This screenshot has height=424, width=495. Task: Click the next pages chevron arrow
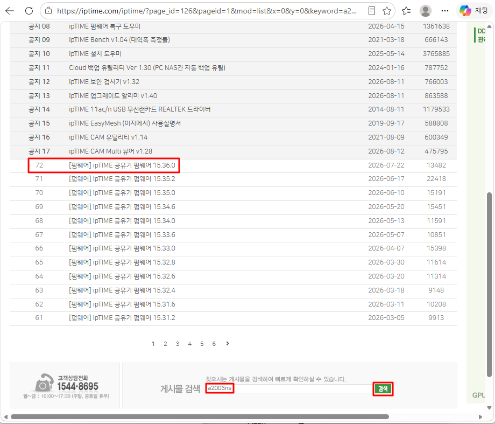point(228,343)
